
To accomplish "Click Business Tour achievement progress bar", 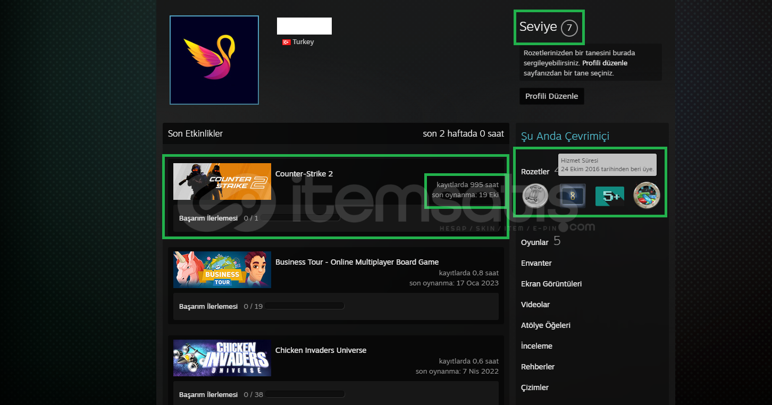I will [x=305, y=306].
